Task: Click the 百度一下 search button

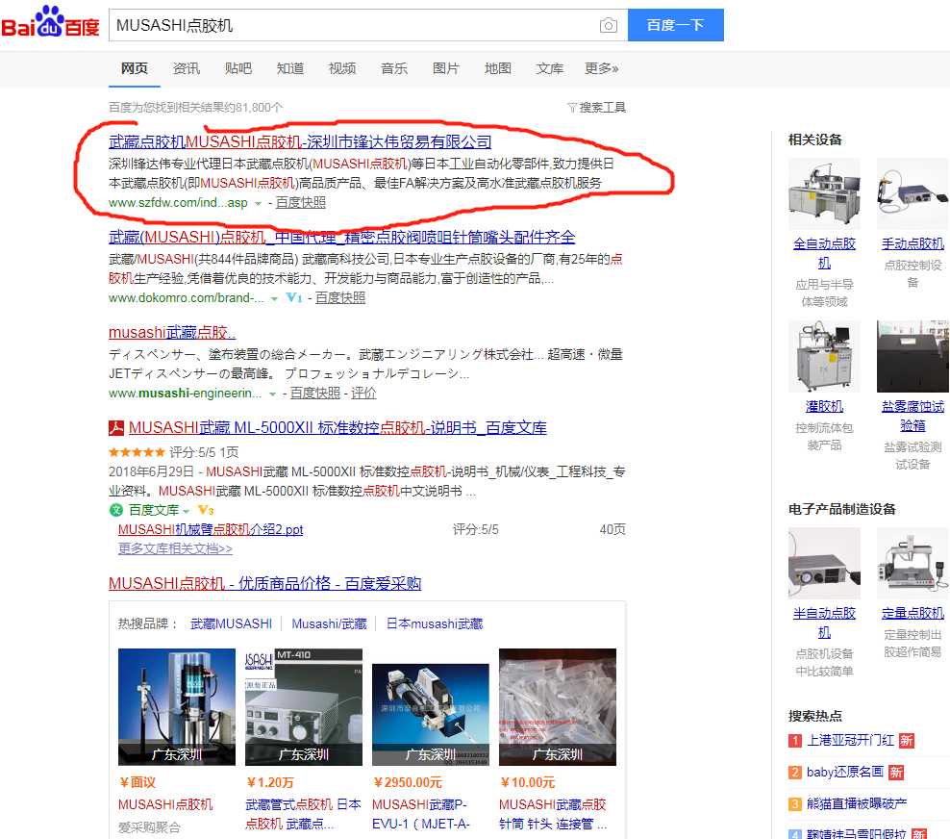Action: pyautogui.click(x=676, y=25)
